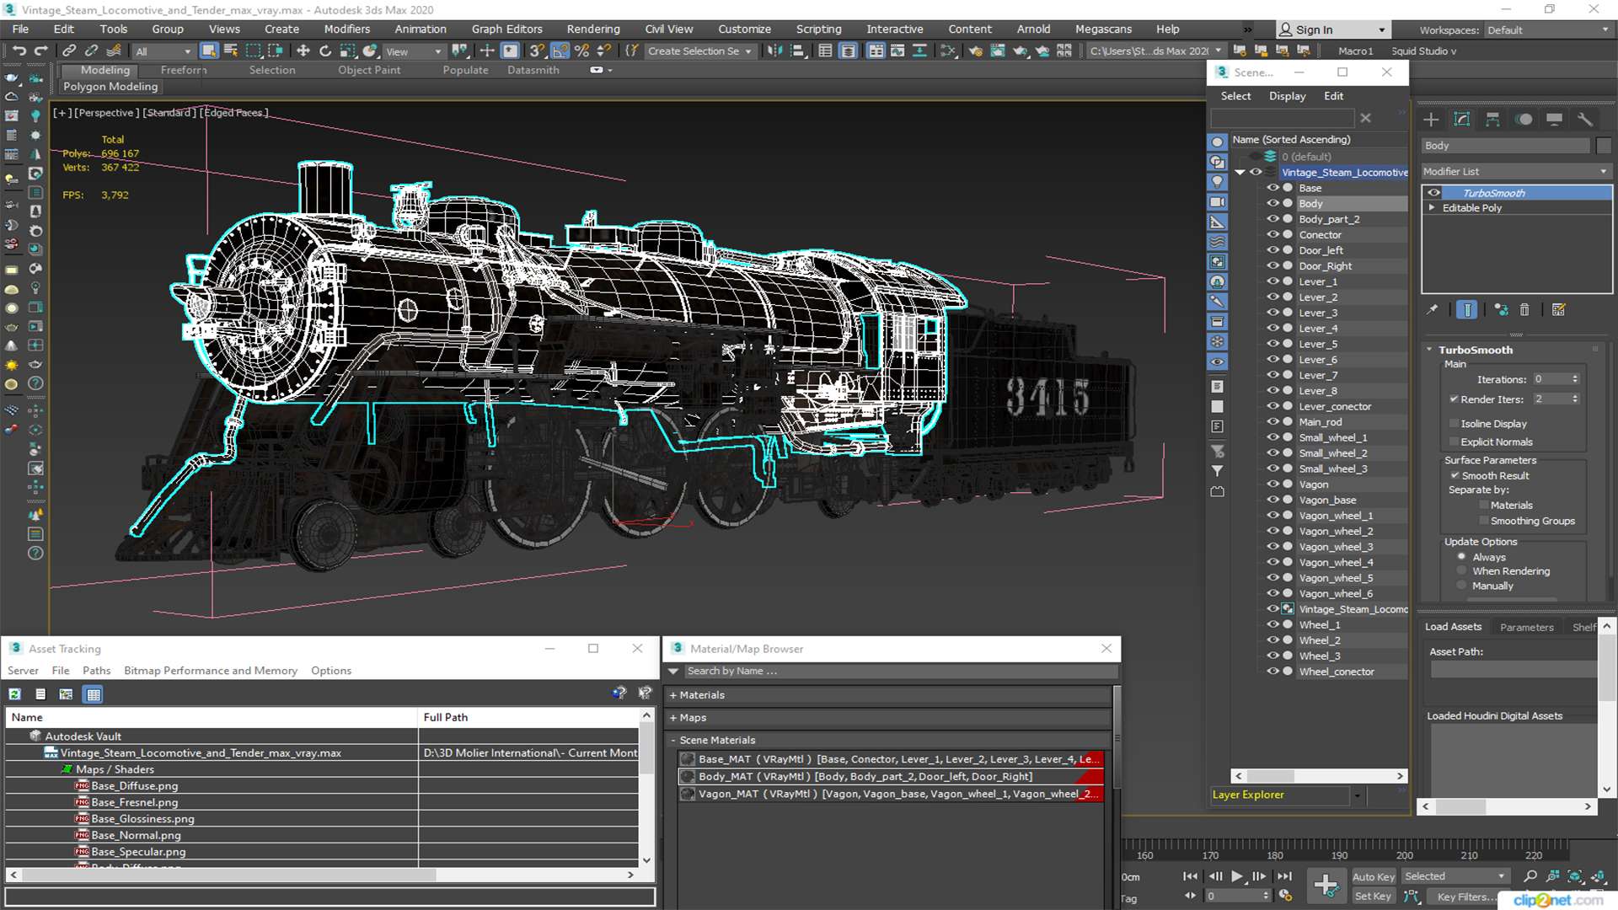Image resolution: width=1618 pixels, height=910 pixels.
Task: Open Paths menu in Asset Tracking
Action: (96, 671)
